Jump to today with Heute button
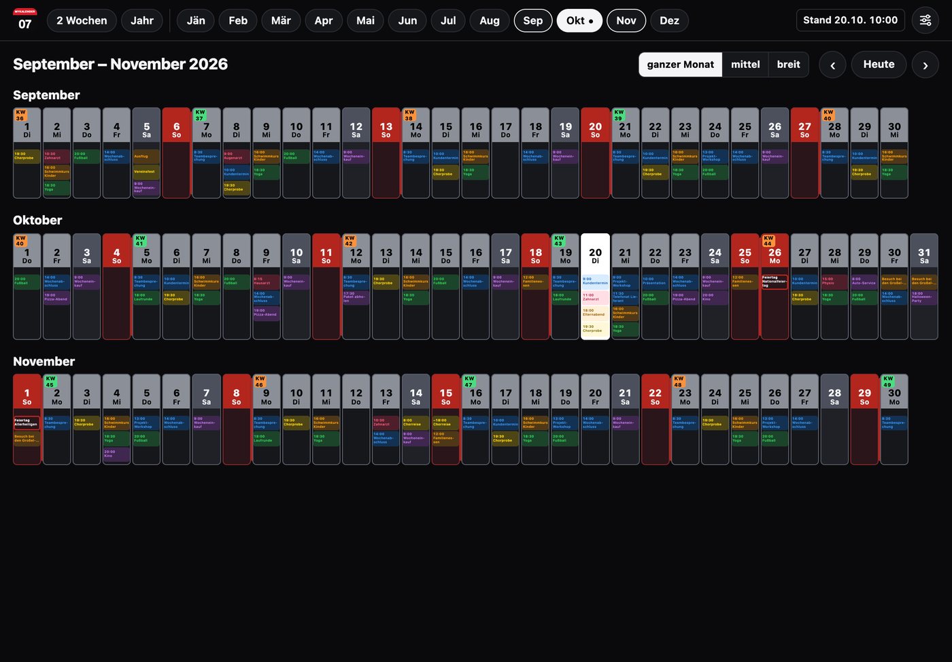This screenshot has height=662, width=952. 879,65
